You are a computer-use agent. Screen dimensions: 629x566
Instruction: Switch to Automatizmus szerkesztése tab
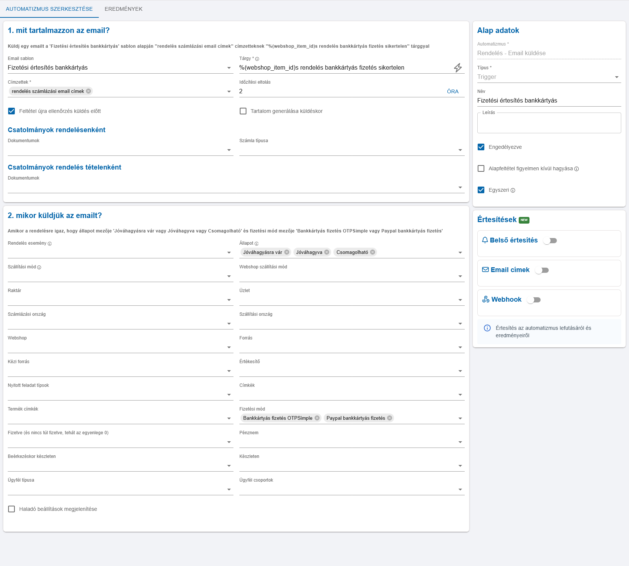point(49,9)
